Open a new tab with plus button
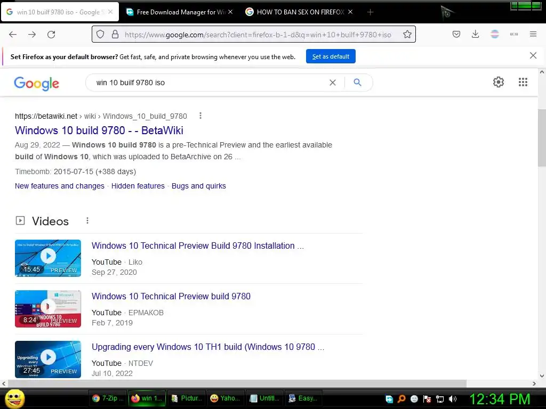 (x=370, y=12)
